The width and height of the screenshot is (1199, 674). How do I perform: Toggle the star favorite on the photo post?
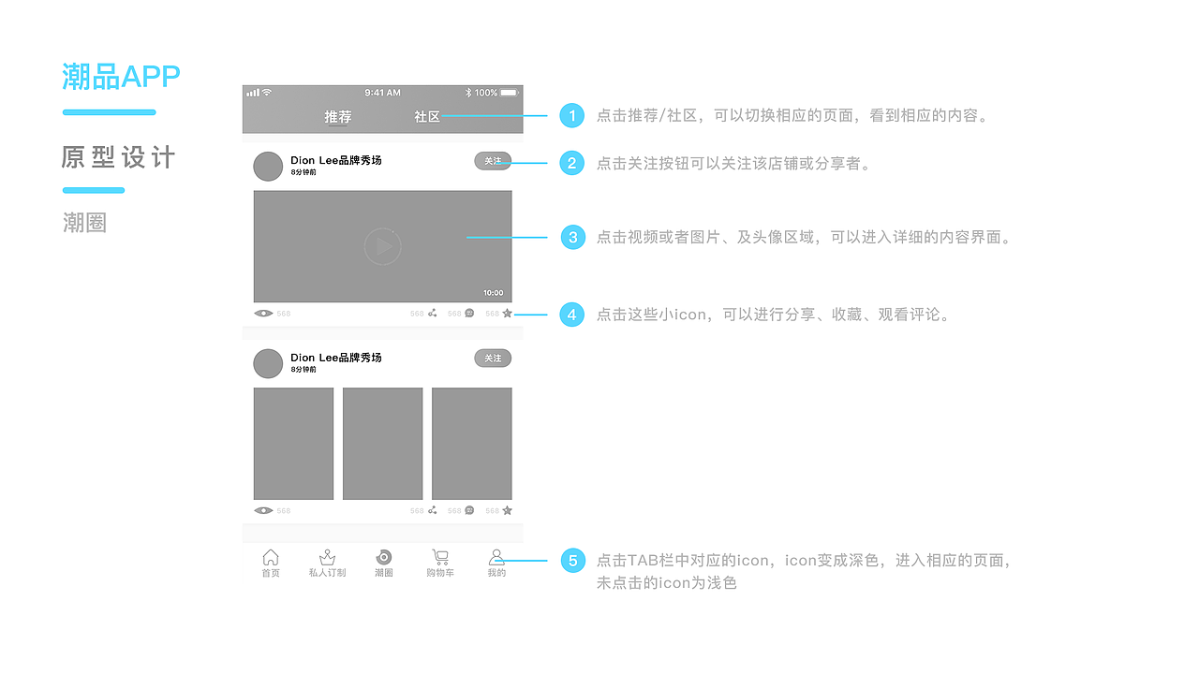[x=507, y=511]
